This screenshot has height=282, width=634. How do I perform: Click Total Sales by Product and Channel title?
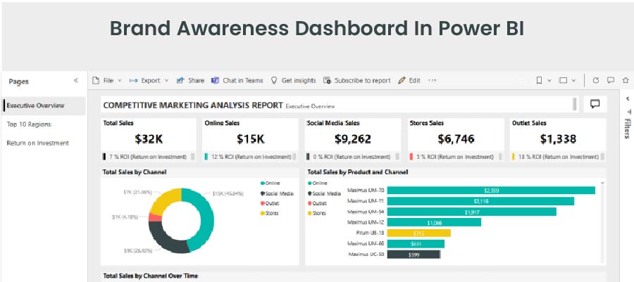pyautogui.click(x=357, y=172)
